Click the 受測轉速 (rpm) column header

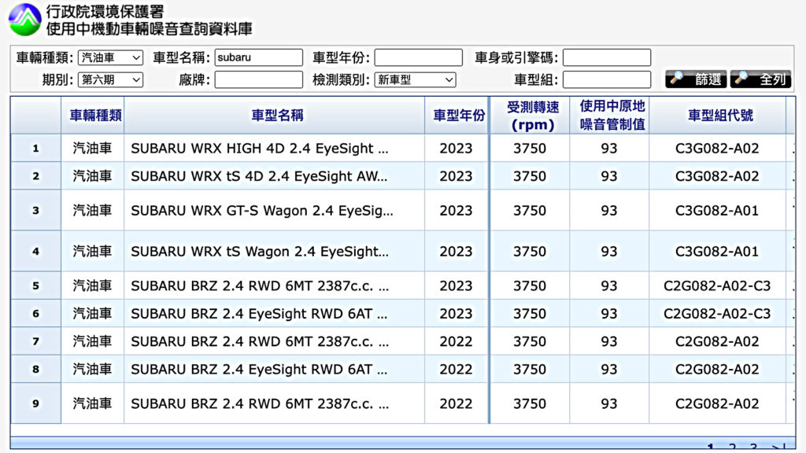[x=530, y=115]
